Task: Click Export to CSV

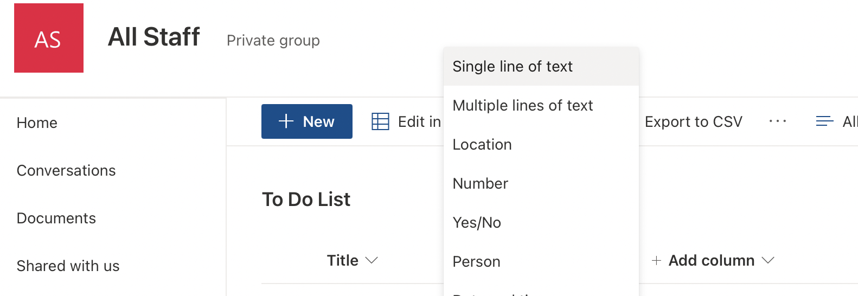Action: click(693, 122)
